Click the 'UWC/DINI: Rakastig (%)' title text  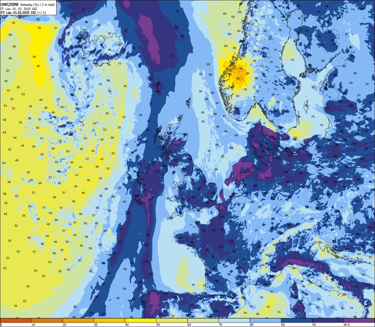[20, 4]
